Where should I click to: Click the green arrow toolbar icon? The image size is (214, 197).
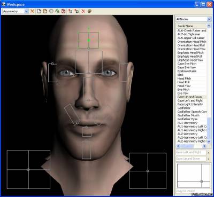coord(57,11)
